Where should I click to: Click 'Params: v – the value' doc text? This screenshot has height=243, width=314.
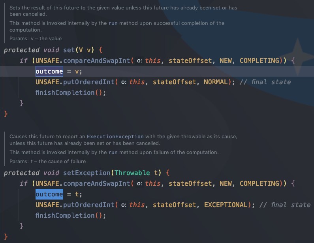pyautogui.click(x=36, y=39)
